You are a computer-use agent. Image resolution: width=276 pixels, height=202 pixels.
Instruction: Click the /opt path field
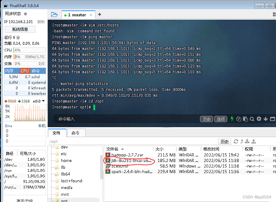tap(133, 141)
